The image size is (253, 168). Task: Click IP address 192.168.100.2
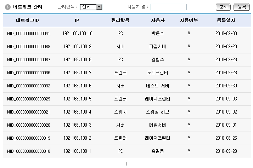tap(77, 138)
